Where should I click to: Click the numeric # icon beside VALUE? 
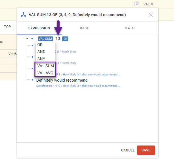coord(137,4)
